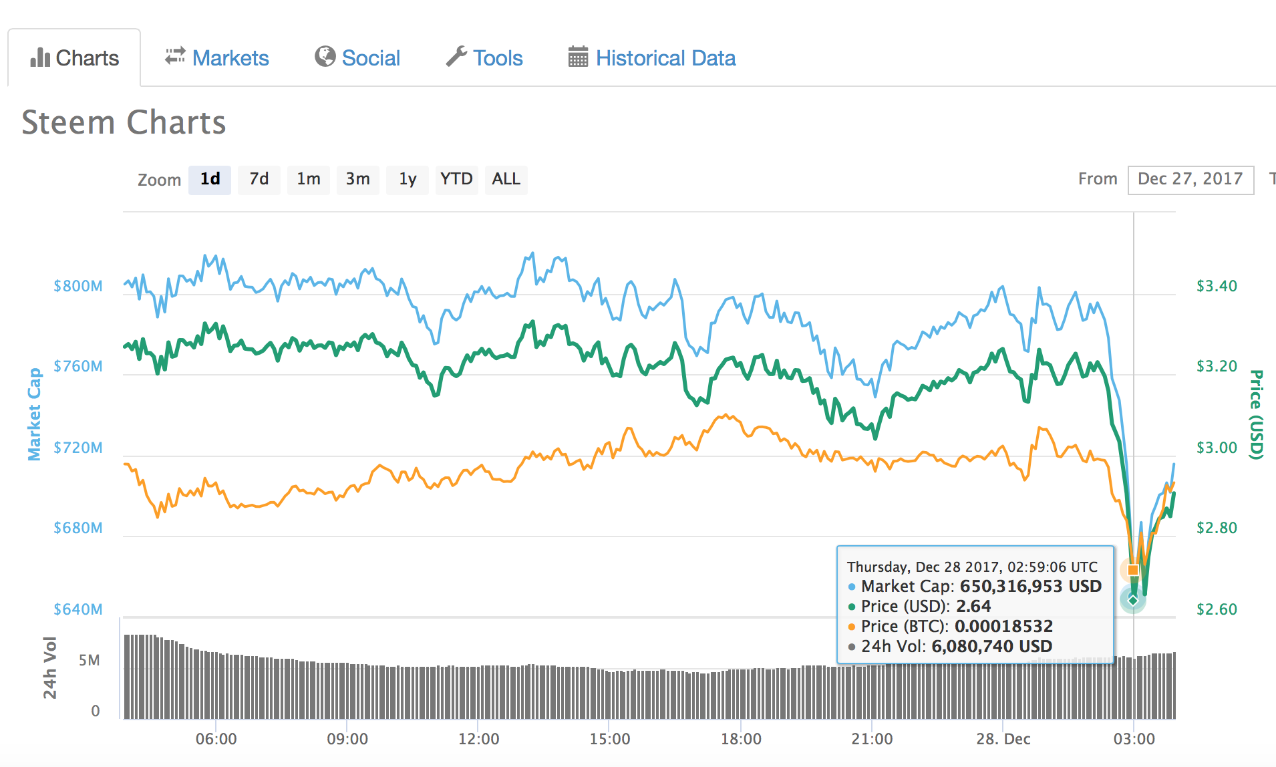Screen dimensions: 1276x767
Task: Click the 12:00 time axis label
Action: coord(478,739)
